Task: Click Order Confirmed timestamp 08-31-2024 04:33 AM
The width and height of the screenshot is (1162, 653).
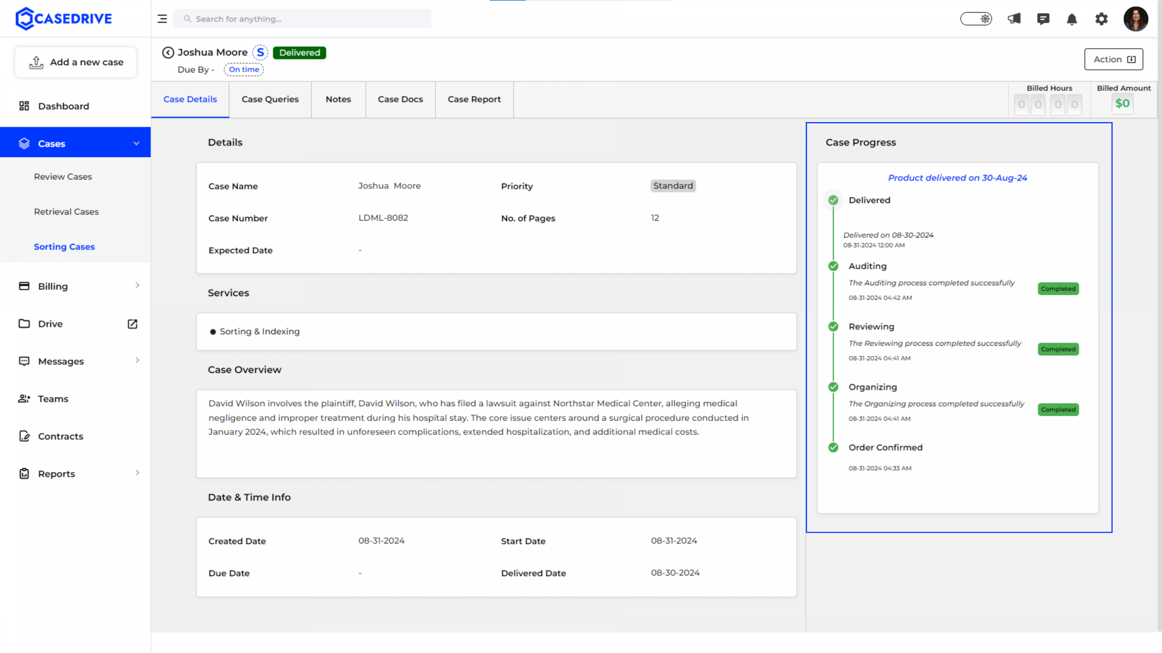Action: pyautogui.click(x=880, y=468)
